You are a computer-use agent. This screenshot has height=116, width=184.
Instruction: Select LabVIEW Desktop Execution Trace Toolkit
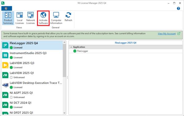click(x=32, y=85)
